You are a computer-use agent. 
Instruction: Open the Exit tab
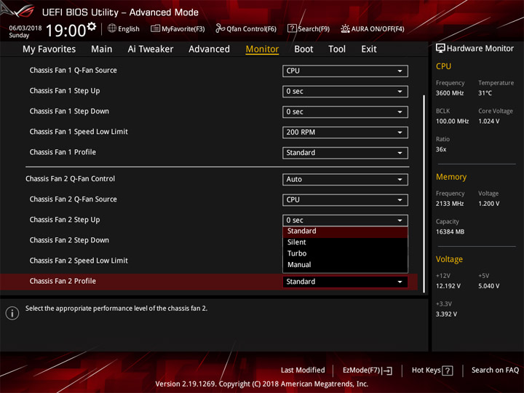click(x=369, y=49)
